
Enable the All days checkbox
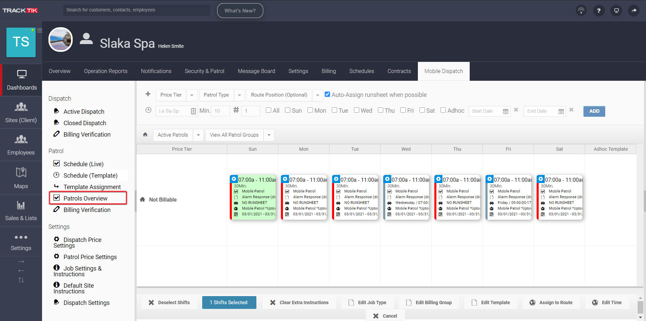point(268,110)
